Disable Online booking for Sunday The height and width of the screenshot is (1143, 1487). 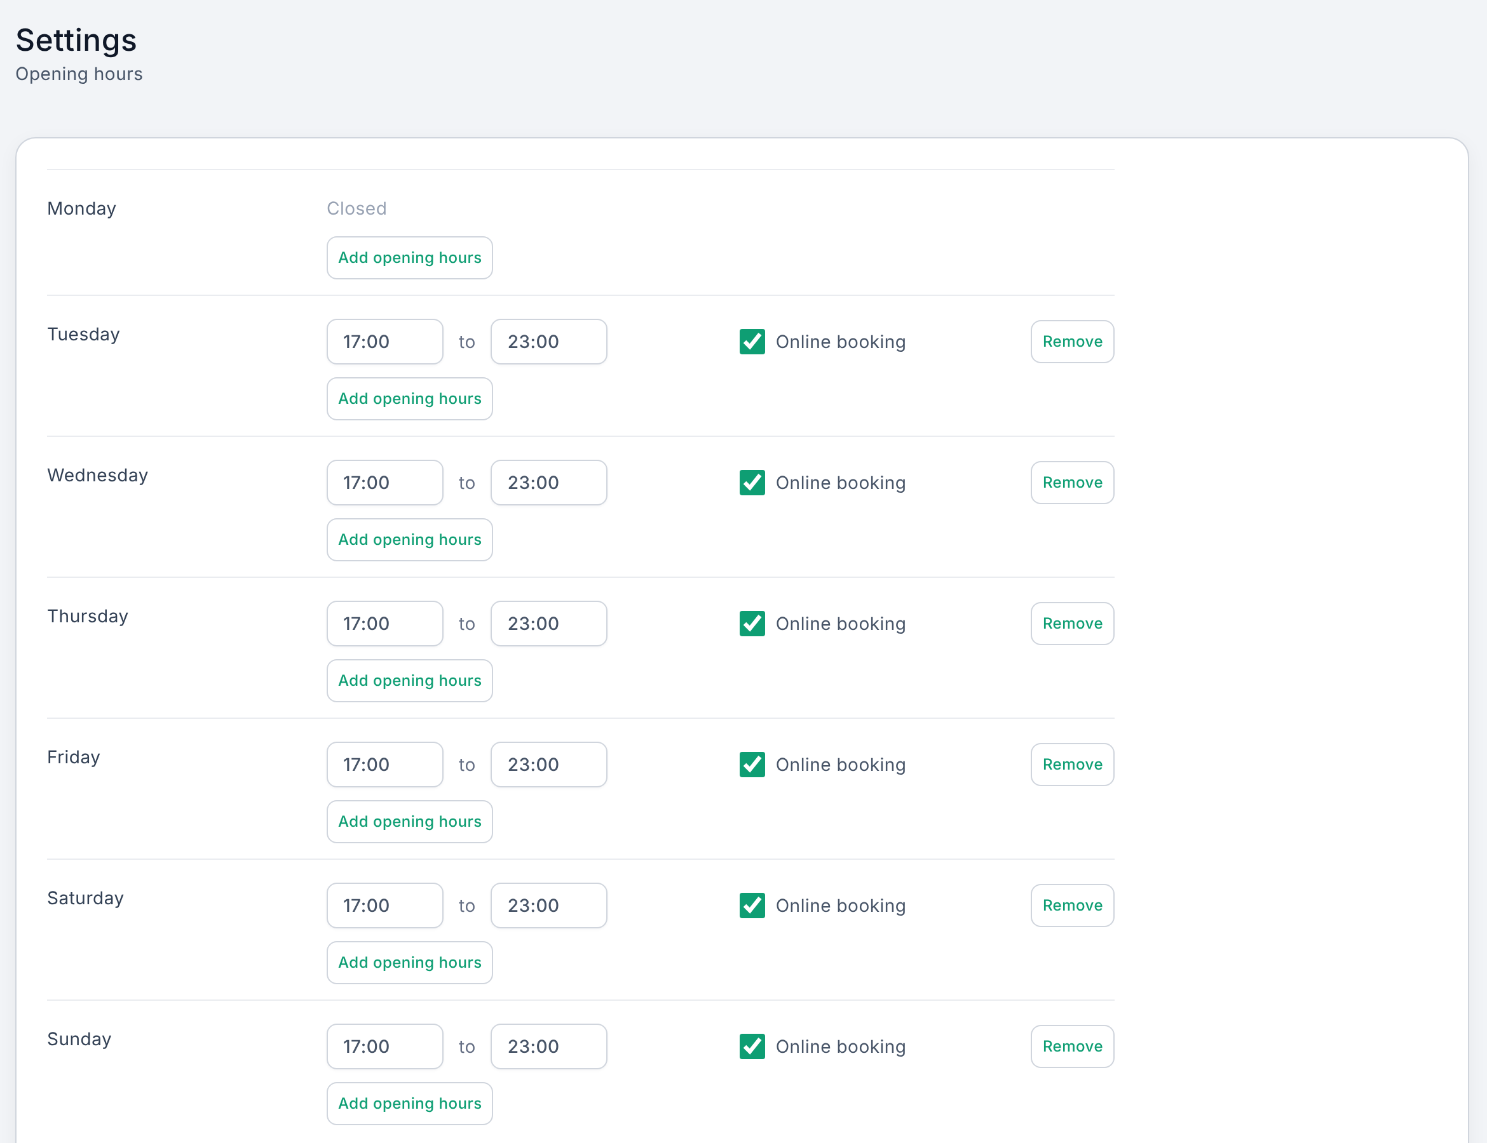click(752, 1046)
